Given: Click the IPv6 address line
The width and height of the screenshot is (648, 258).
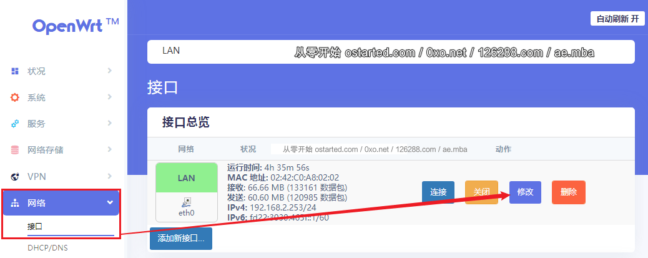Looking at the screenshot, I should tap(278, 217).
